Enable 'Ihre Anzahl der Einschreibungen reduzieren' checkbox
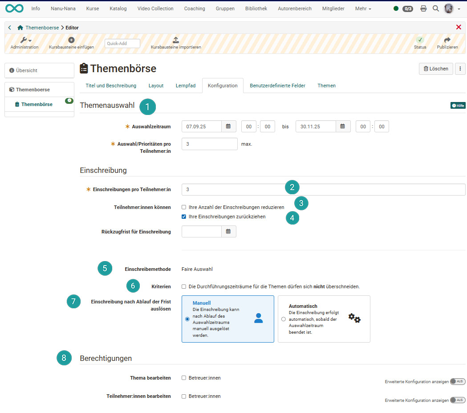Image resolution: width=467 pixels, height=413 pixels. [x=184, y=207]
